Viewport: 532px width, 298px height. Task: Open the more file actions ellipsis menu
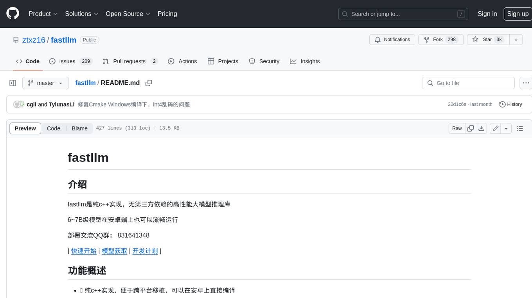click(526, 83)
